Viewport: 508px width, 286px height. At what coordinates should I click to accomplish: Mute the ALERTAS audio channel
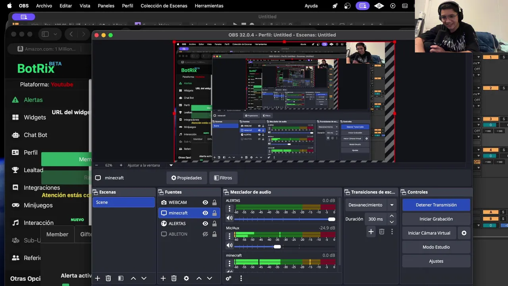(229, 218)
